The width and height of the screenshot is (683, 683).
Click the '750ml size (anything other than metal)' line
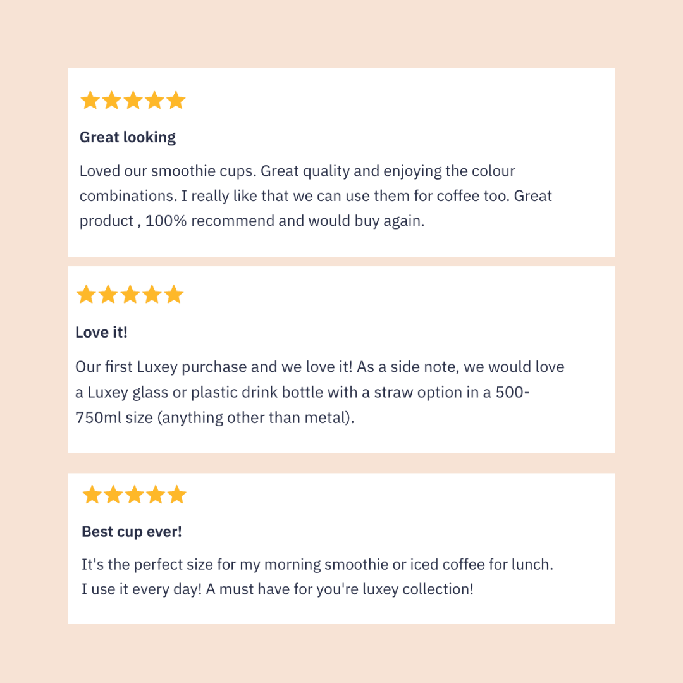(x=215, y=418)
